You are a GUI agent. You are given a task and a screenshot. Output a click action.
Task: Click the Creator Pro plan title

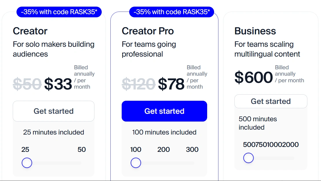tap(148, 31)
